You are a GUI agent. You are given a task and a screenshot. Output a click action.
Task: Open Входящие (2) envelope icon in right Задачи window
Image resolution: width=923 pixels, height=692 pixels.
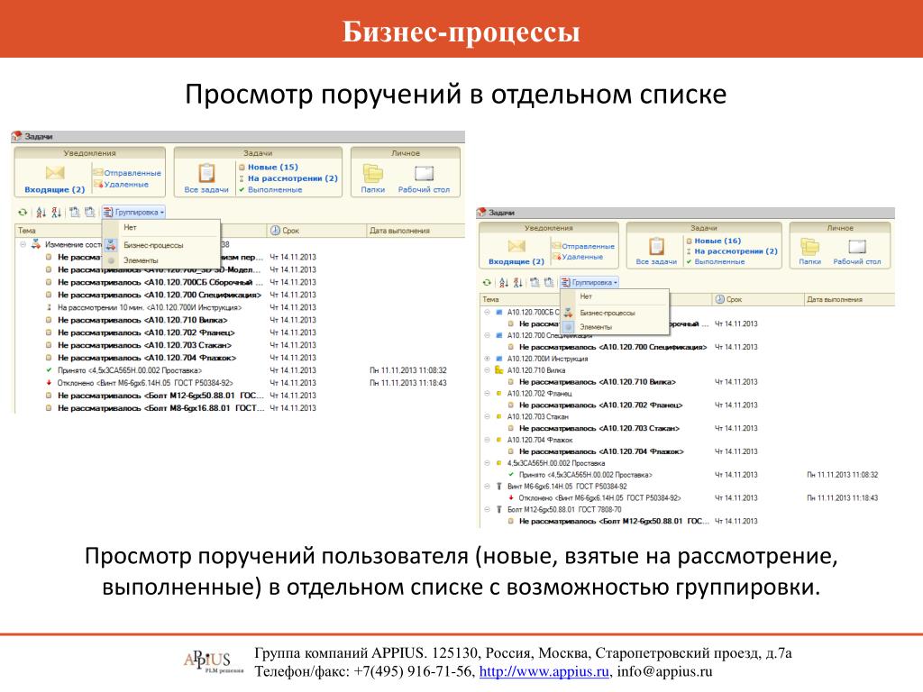tap(516, 246)
